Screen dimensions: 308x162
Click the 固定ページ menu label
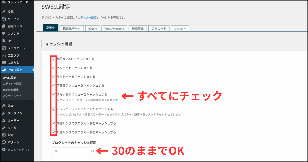coord(15,26)
